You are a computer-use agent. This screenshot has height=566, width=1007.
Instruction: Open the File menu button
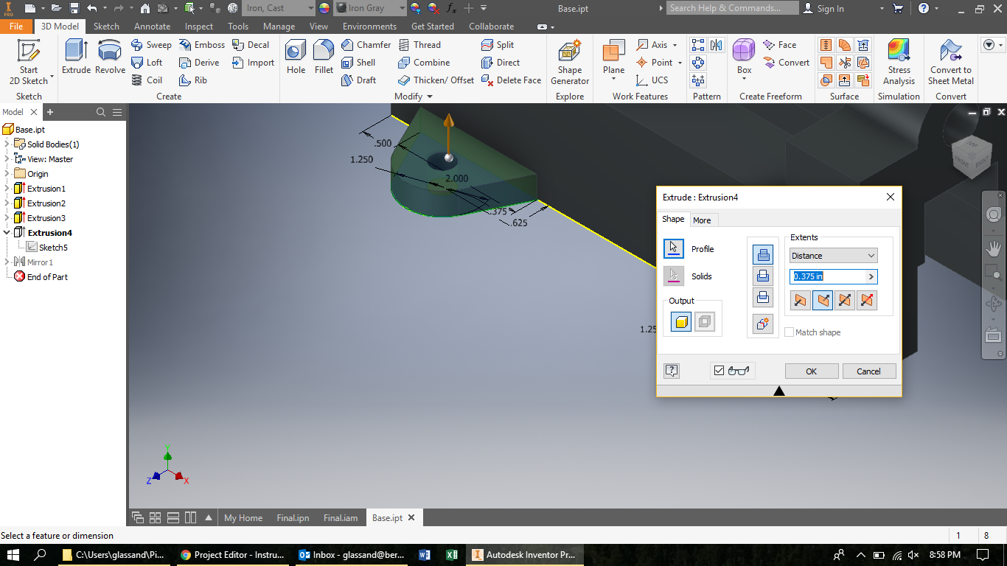16,27
